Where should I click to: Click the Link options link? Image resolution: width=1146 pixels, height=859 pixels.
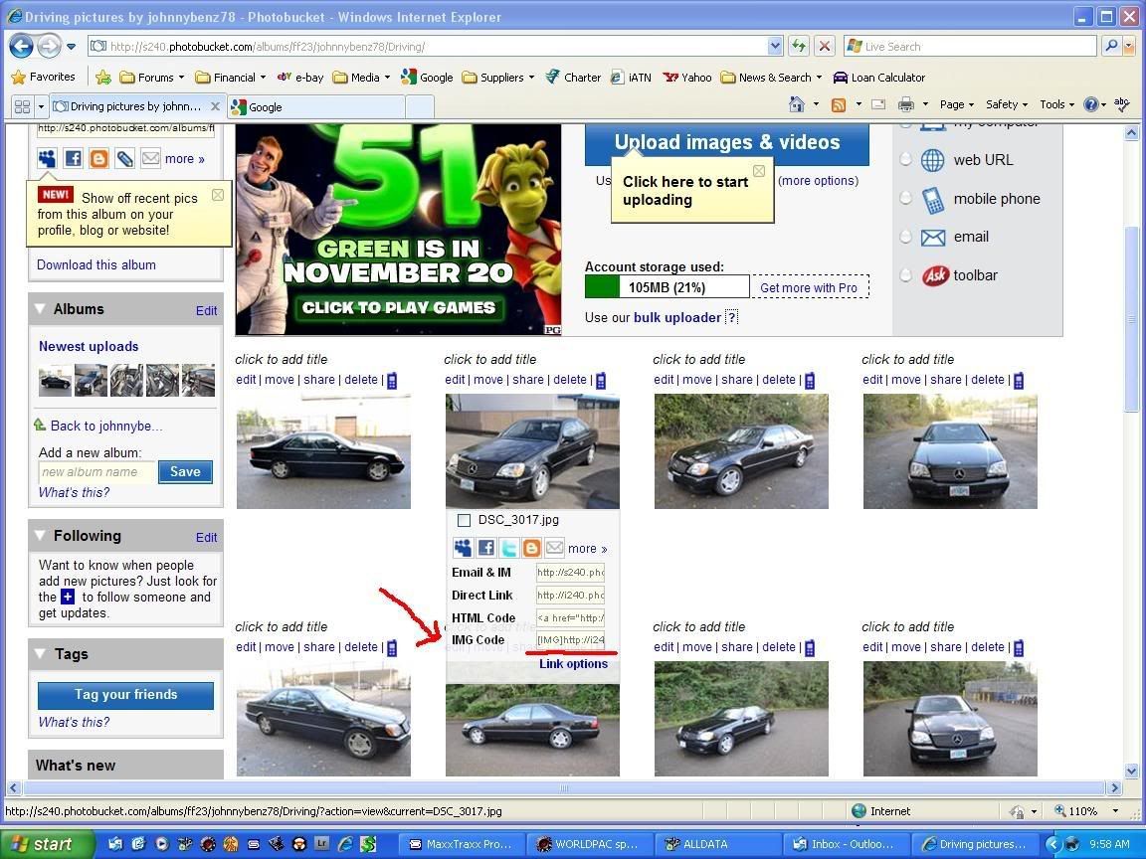pos(574,664)
